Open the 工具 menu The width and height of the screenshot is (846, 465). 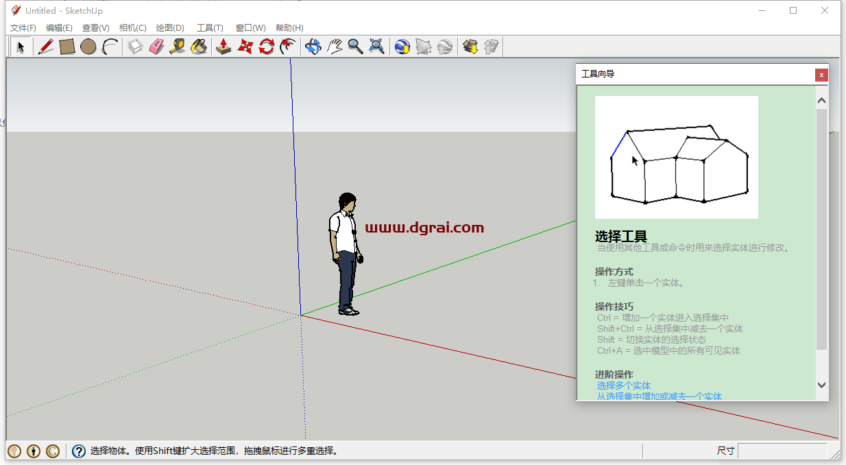(x=209, y=27)
